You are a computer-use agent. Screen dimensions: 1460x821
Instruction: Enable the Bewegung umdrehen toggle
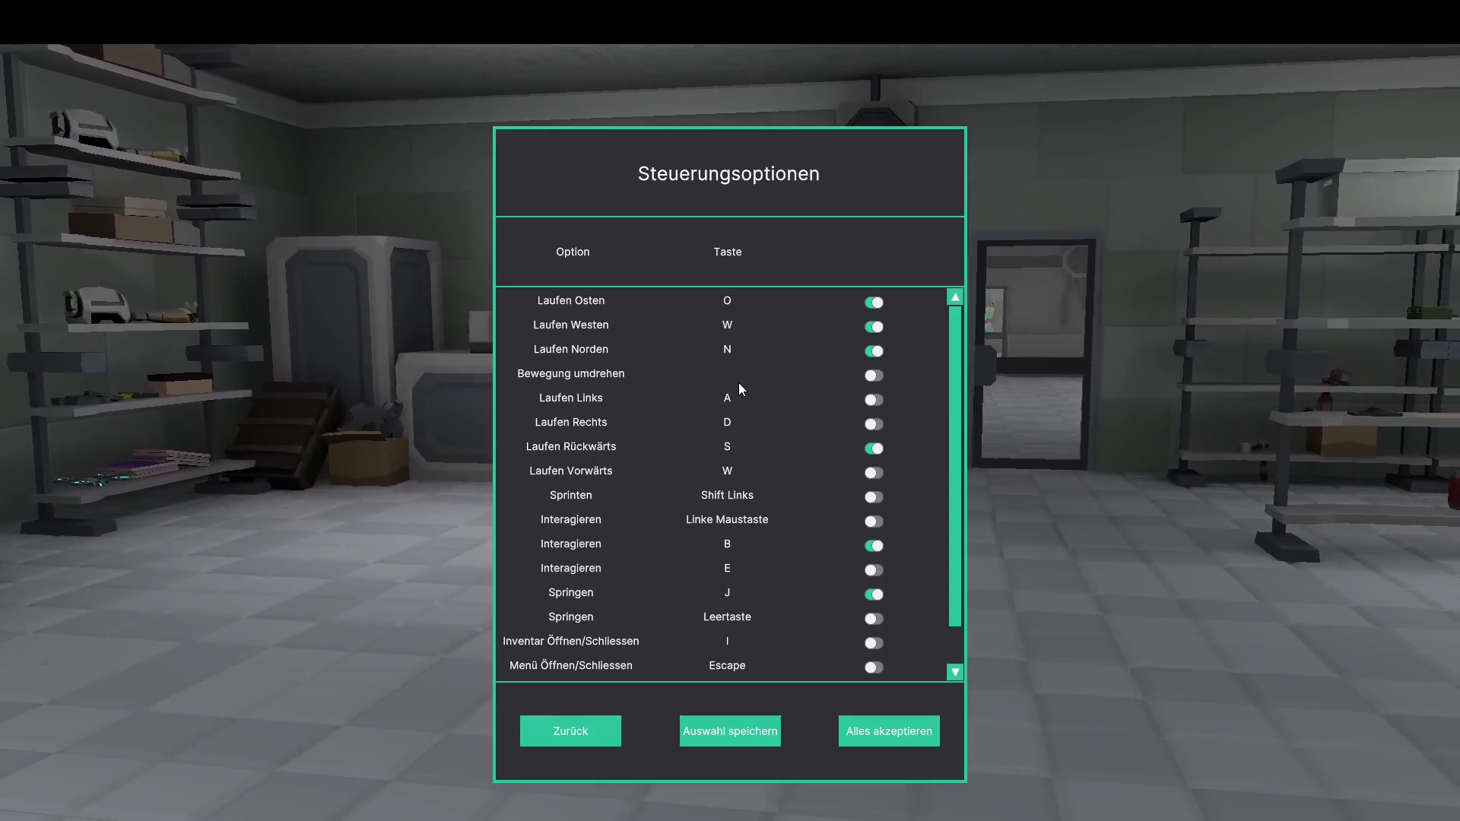874,376
